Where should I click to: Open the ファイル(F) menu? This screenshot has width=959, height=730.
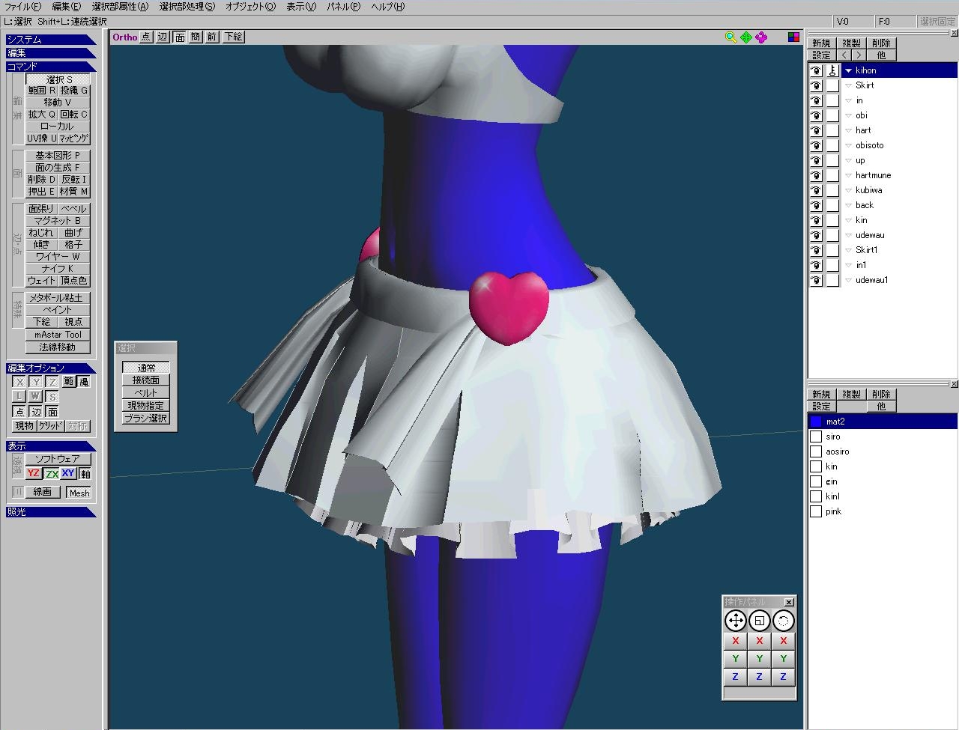(22, 7)
